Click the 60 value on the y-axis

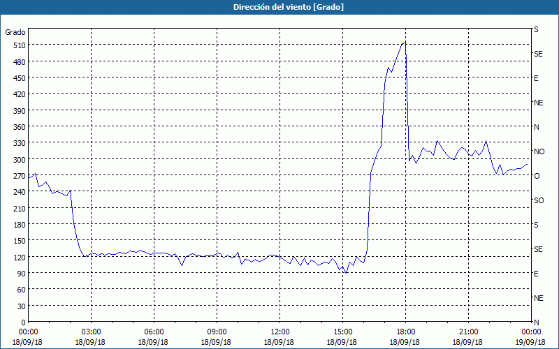pos(22,290)
